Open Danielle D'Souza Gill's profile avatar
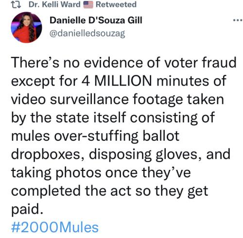The height and width of the screenshot is (238, 243). (x=26, y=27)
